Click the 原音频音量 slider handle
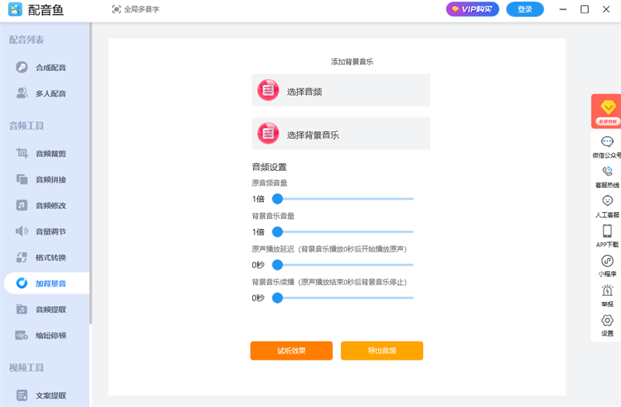The height and width of the screenshot is (407, 621). pos(277,199)
